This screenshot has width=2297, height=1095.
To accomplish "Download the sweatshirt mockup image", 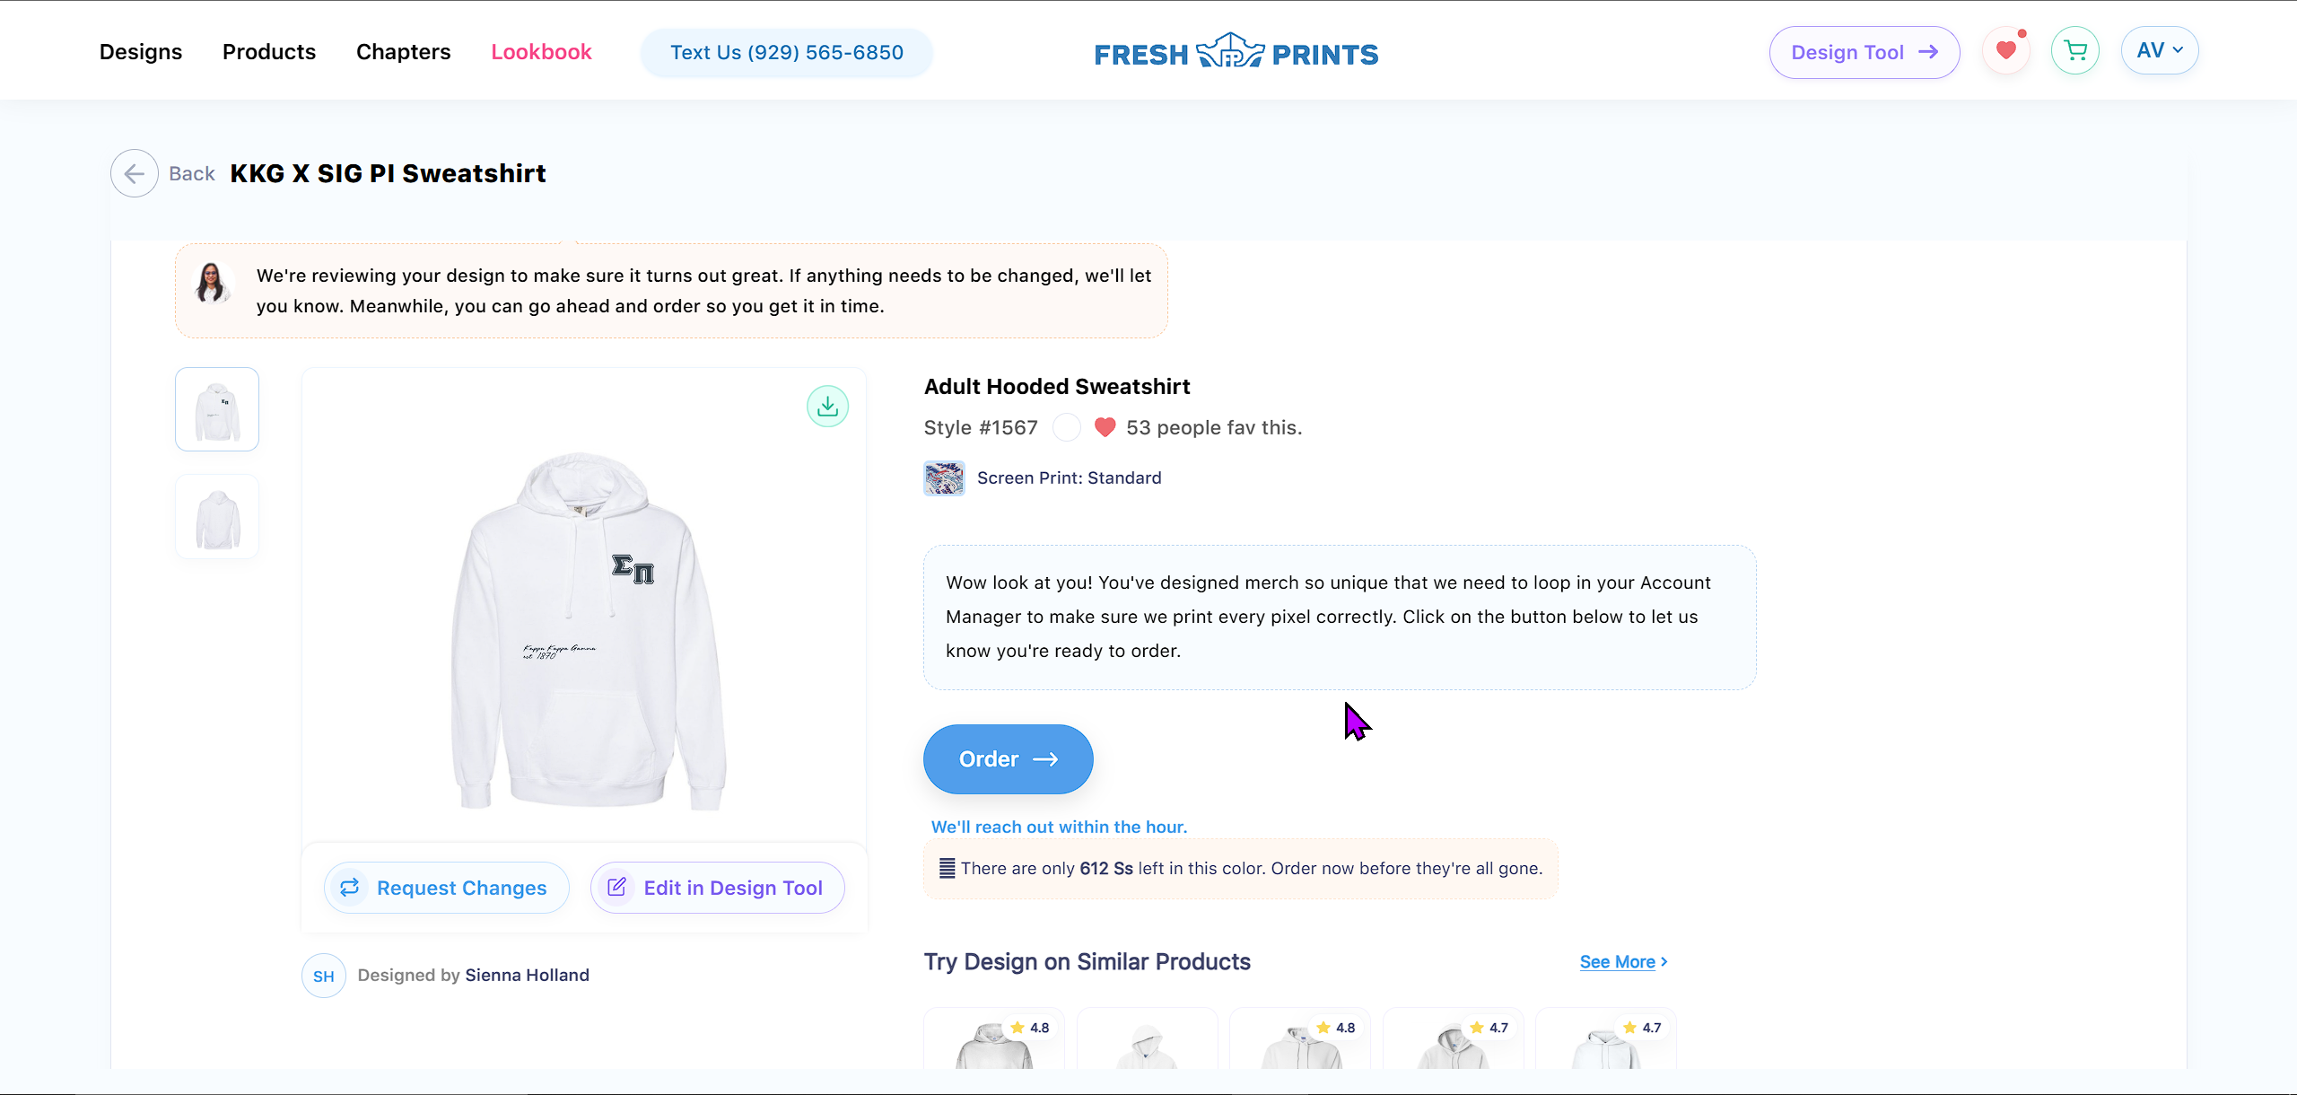I will [827, 407].
